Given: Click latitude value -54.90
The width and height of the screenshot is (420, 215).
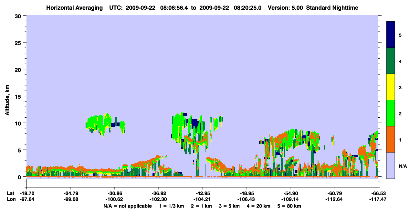Looking at the screenshot, I should pyautogui.click(x=290, y=193).
